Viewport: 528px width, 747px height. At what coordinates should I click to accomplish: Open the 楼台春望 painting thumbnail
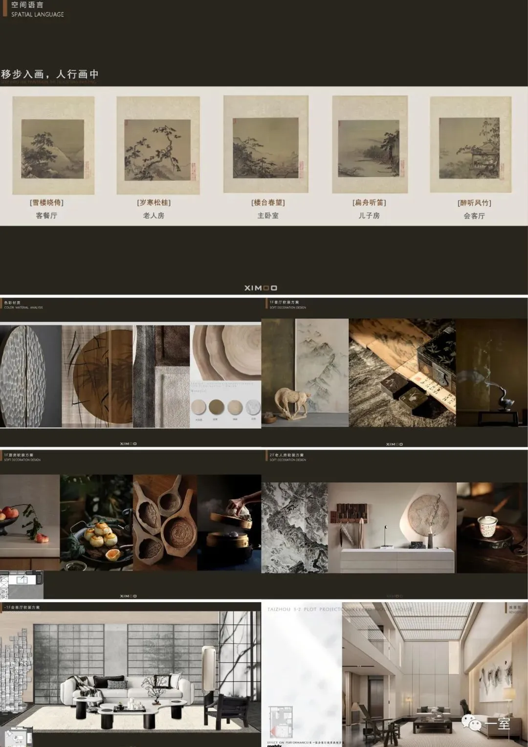pos(266,144)
